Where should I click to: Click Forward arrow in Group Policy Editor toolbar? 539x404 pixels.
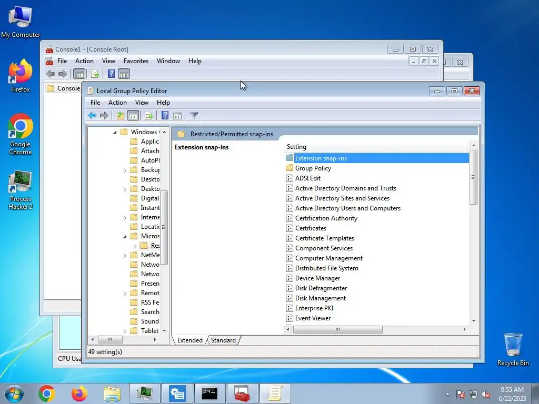[104, 115]
